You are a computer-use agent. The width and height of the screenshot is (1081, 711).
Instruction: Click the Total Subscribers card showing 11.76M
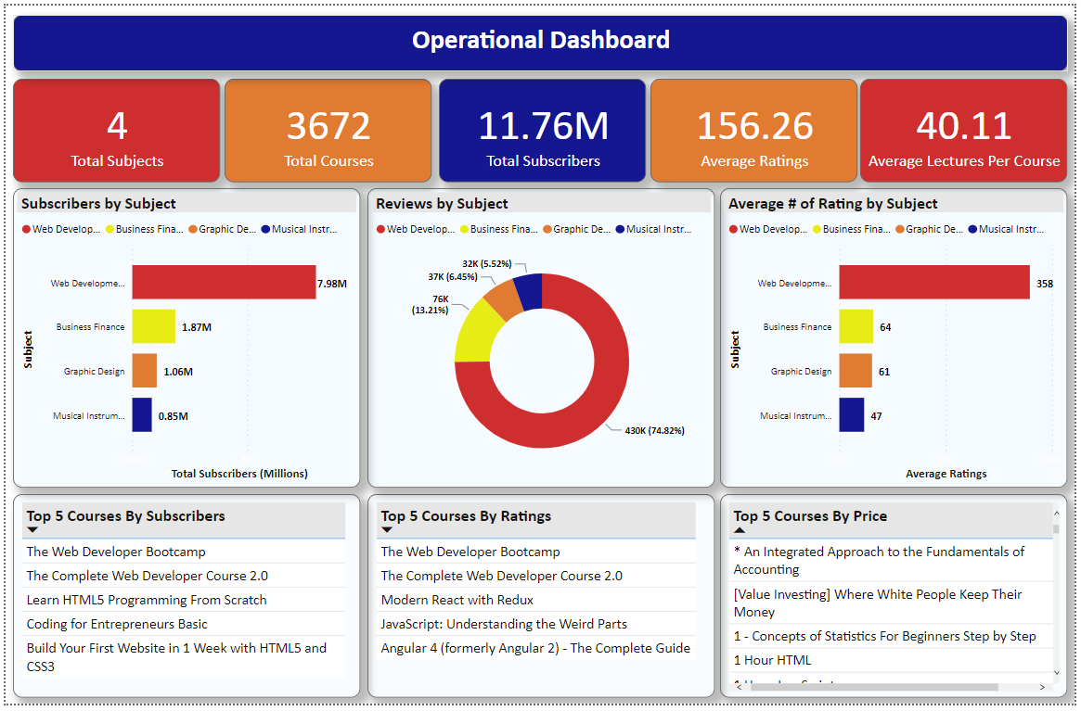543,131
